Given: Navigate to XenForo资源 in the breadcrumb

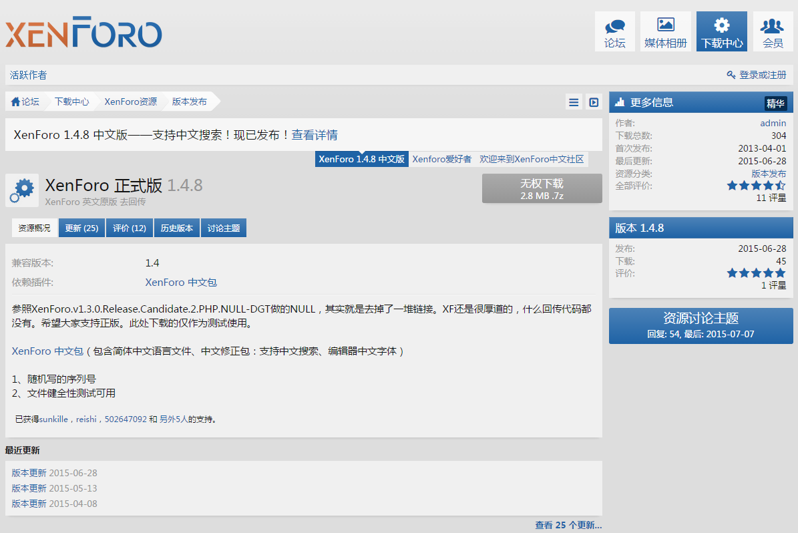Looking at the screenshot, I should click(x=131, y=102).
